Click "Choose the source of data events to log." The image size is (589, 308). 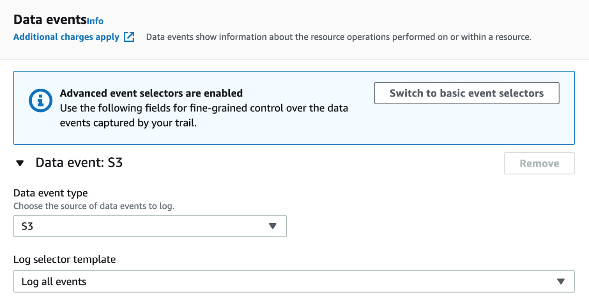pos(94,206)
